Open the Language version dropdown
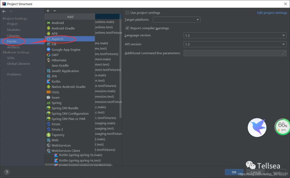 point(235,35)
